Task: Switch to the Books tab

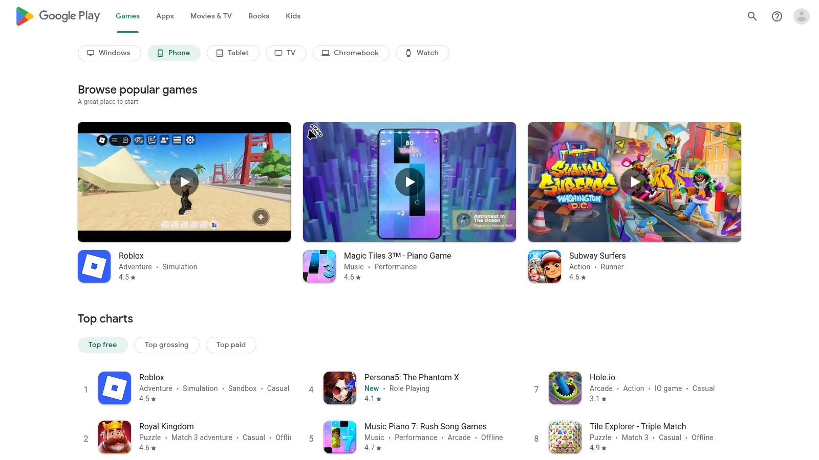Action: pyautogui.click(x=258, y=16)
